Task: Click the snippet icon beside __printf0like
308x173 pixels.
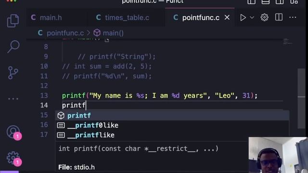Action: pyautogui.click(x=61, y=125)
